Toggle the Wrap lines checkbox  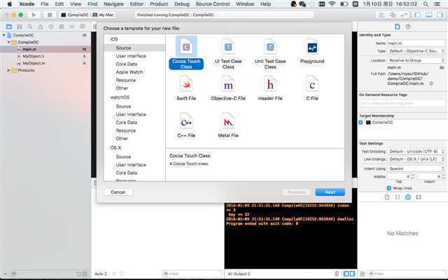tap(389, 188)
